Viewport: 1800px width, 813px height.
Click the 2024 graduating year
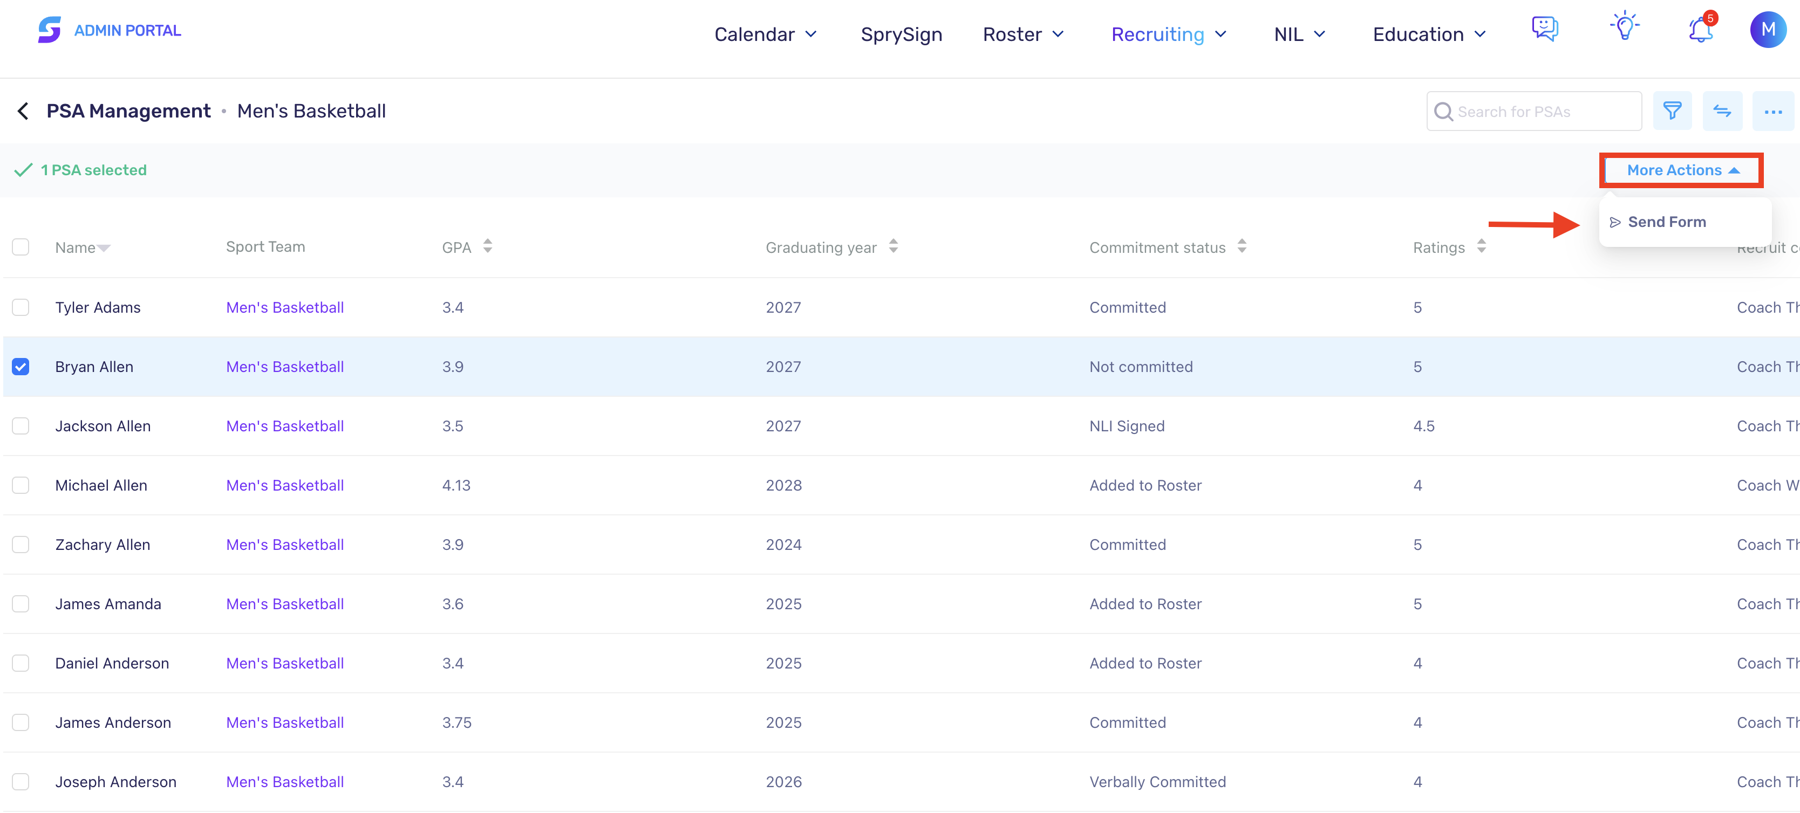[784, 545]
